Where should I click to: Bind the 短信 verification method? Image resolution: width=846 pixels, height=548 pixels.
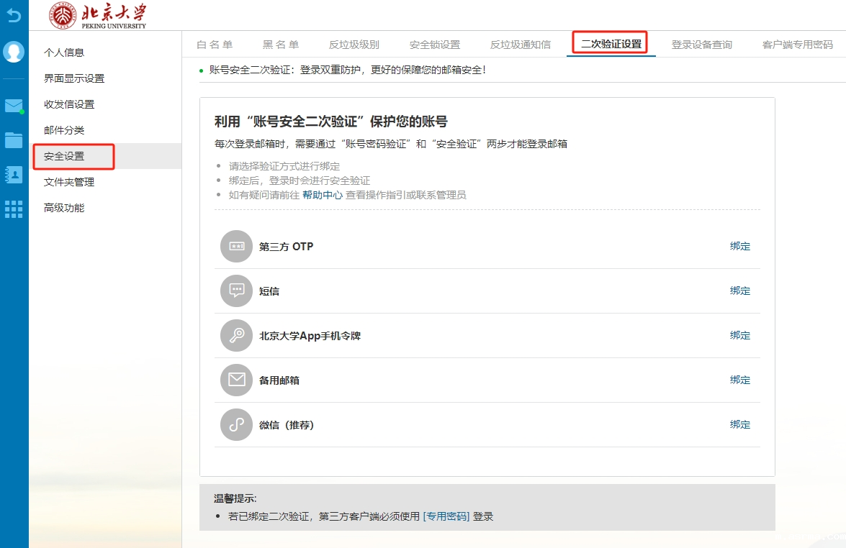pyautogui.click(x=739, y=291)
